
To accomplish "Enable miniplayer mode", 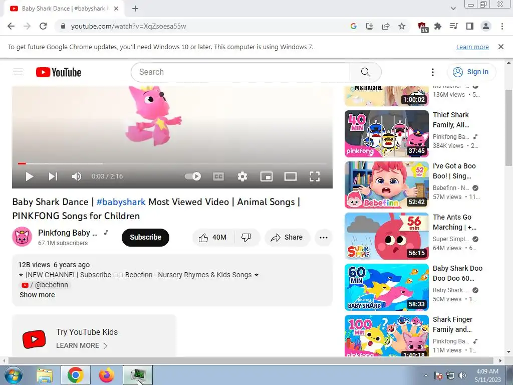I will [267, 176].
